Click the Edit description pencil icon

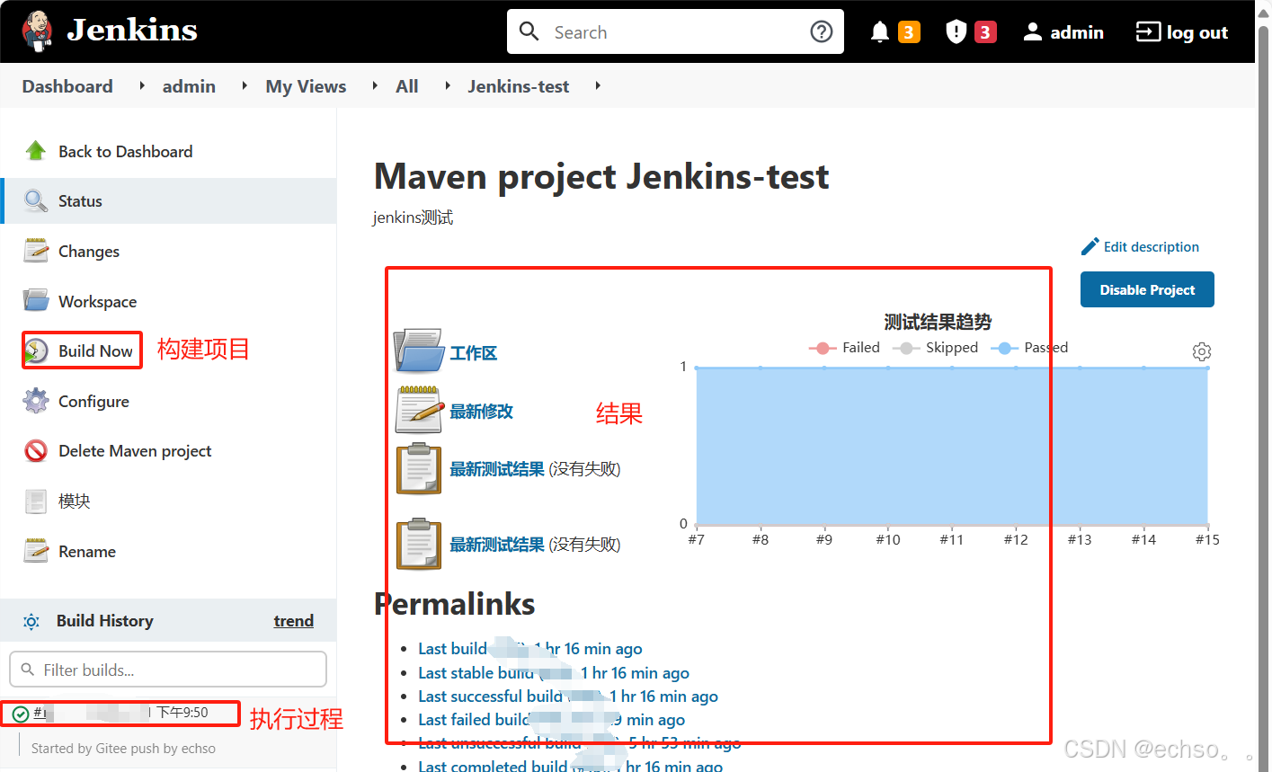click(x=1090, y=246)
